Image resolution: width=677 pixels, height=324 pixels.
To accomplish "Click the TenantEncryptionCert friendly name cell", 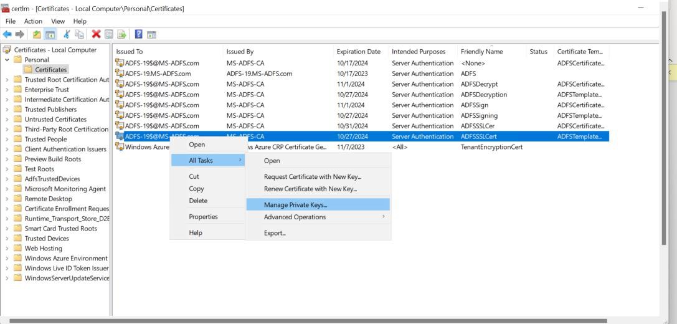I will pos(492,147).
